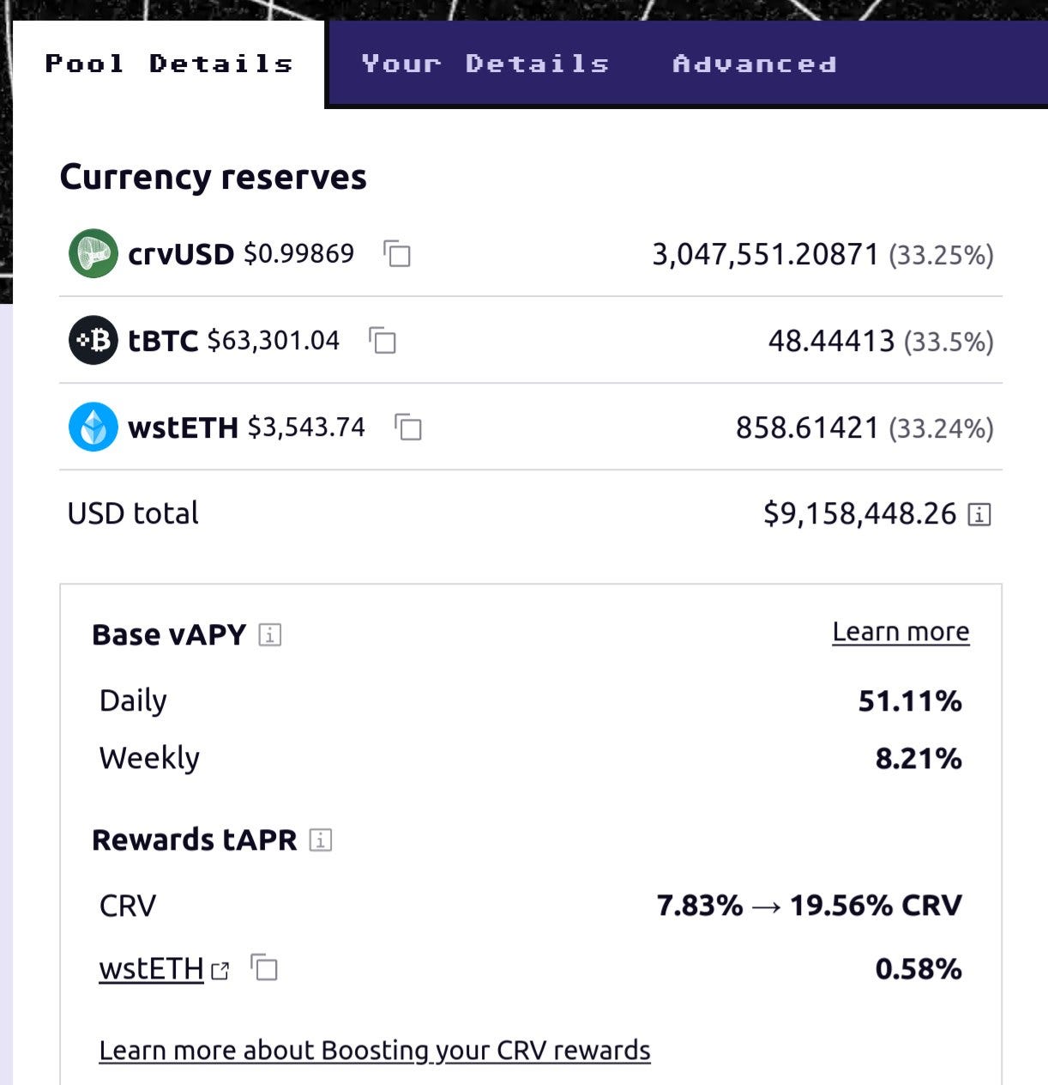The width and height of the screenshot is (1048, 1085).
Task: Click the wstETH external link icon
Action: click(x=220, y=971)
